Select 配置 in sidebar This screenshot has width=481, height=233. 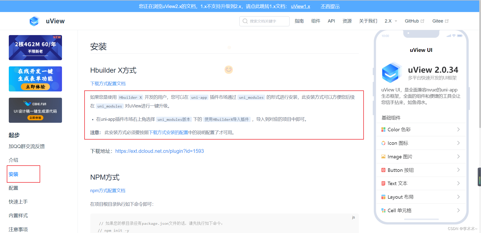click(x=13, y=188)
